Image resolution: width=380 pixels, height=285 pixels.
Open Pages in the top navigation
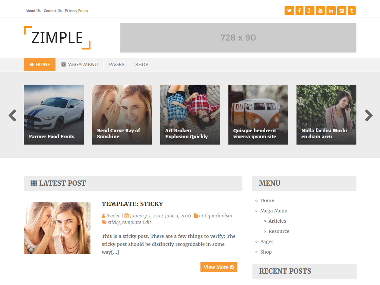[x=117, y=64]
